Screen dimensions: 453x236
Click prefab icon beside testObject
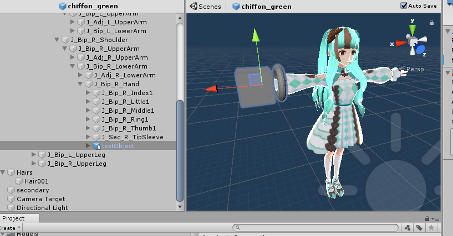[96, 146]
